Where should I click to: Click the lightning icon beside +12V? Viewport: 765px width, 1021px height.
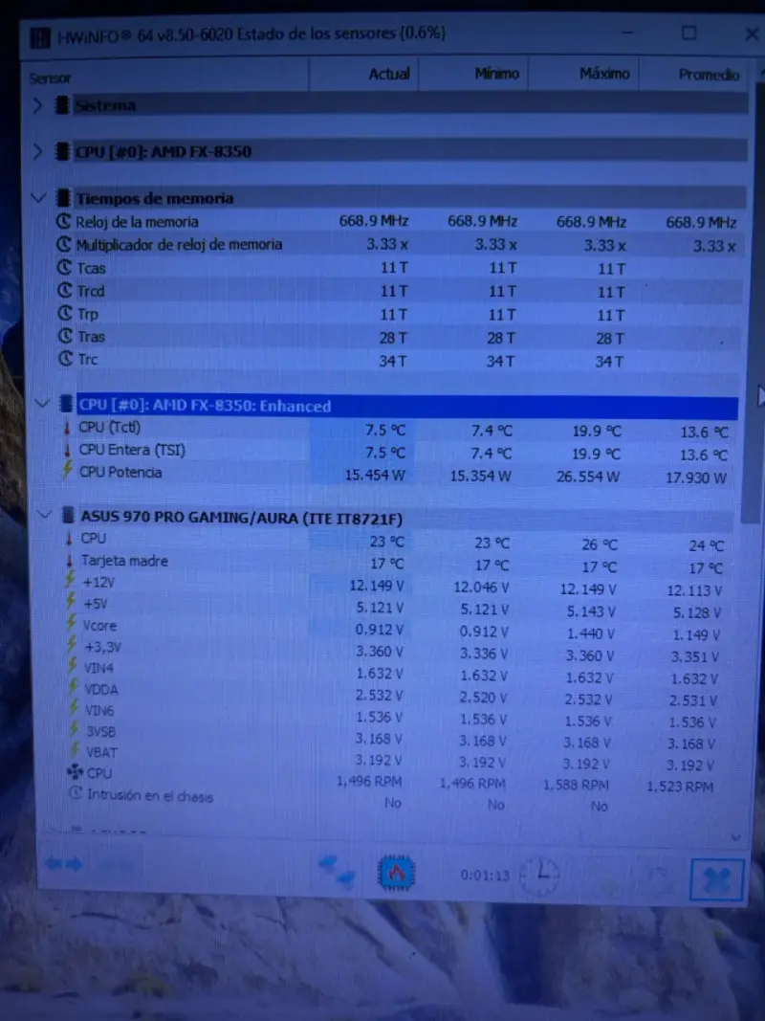point(70,580)
